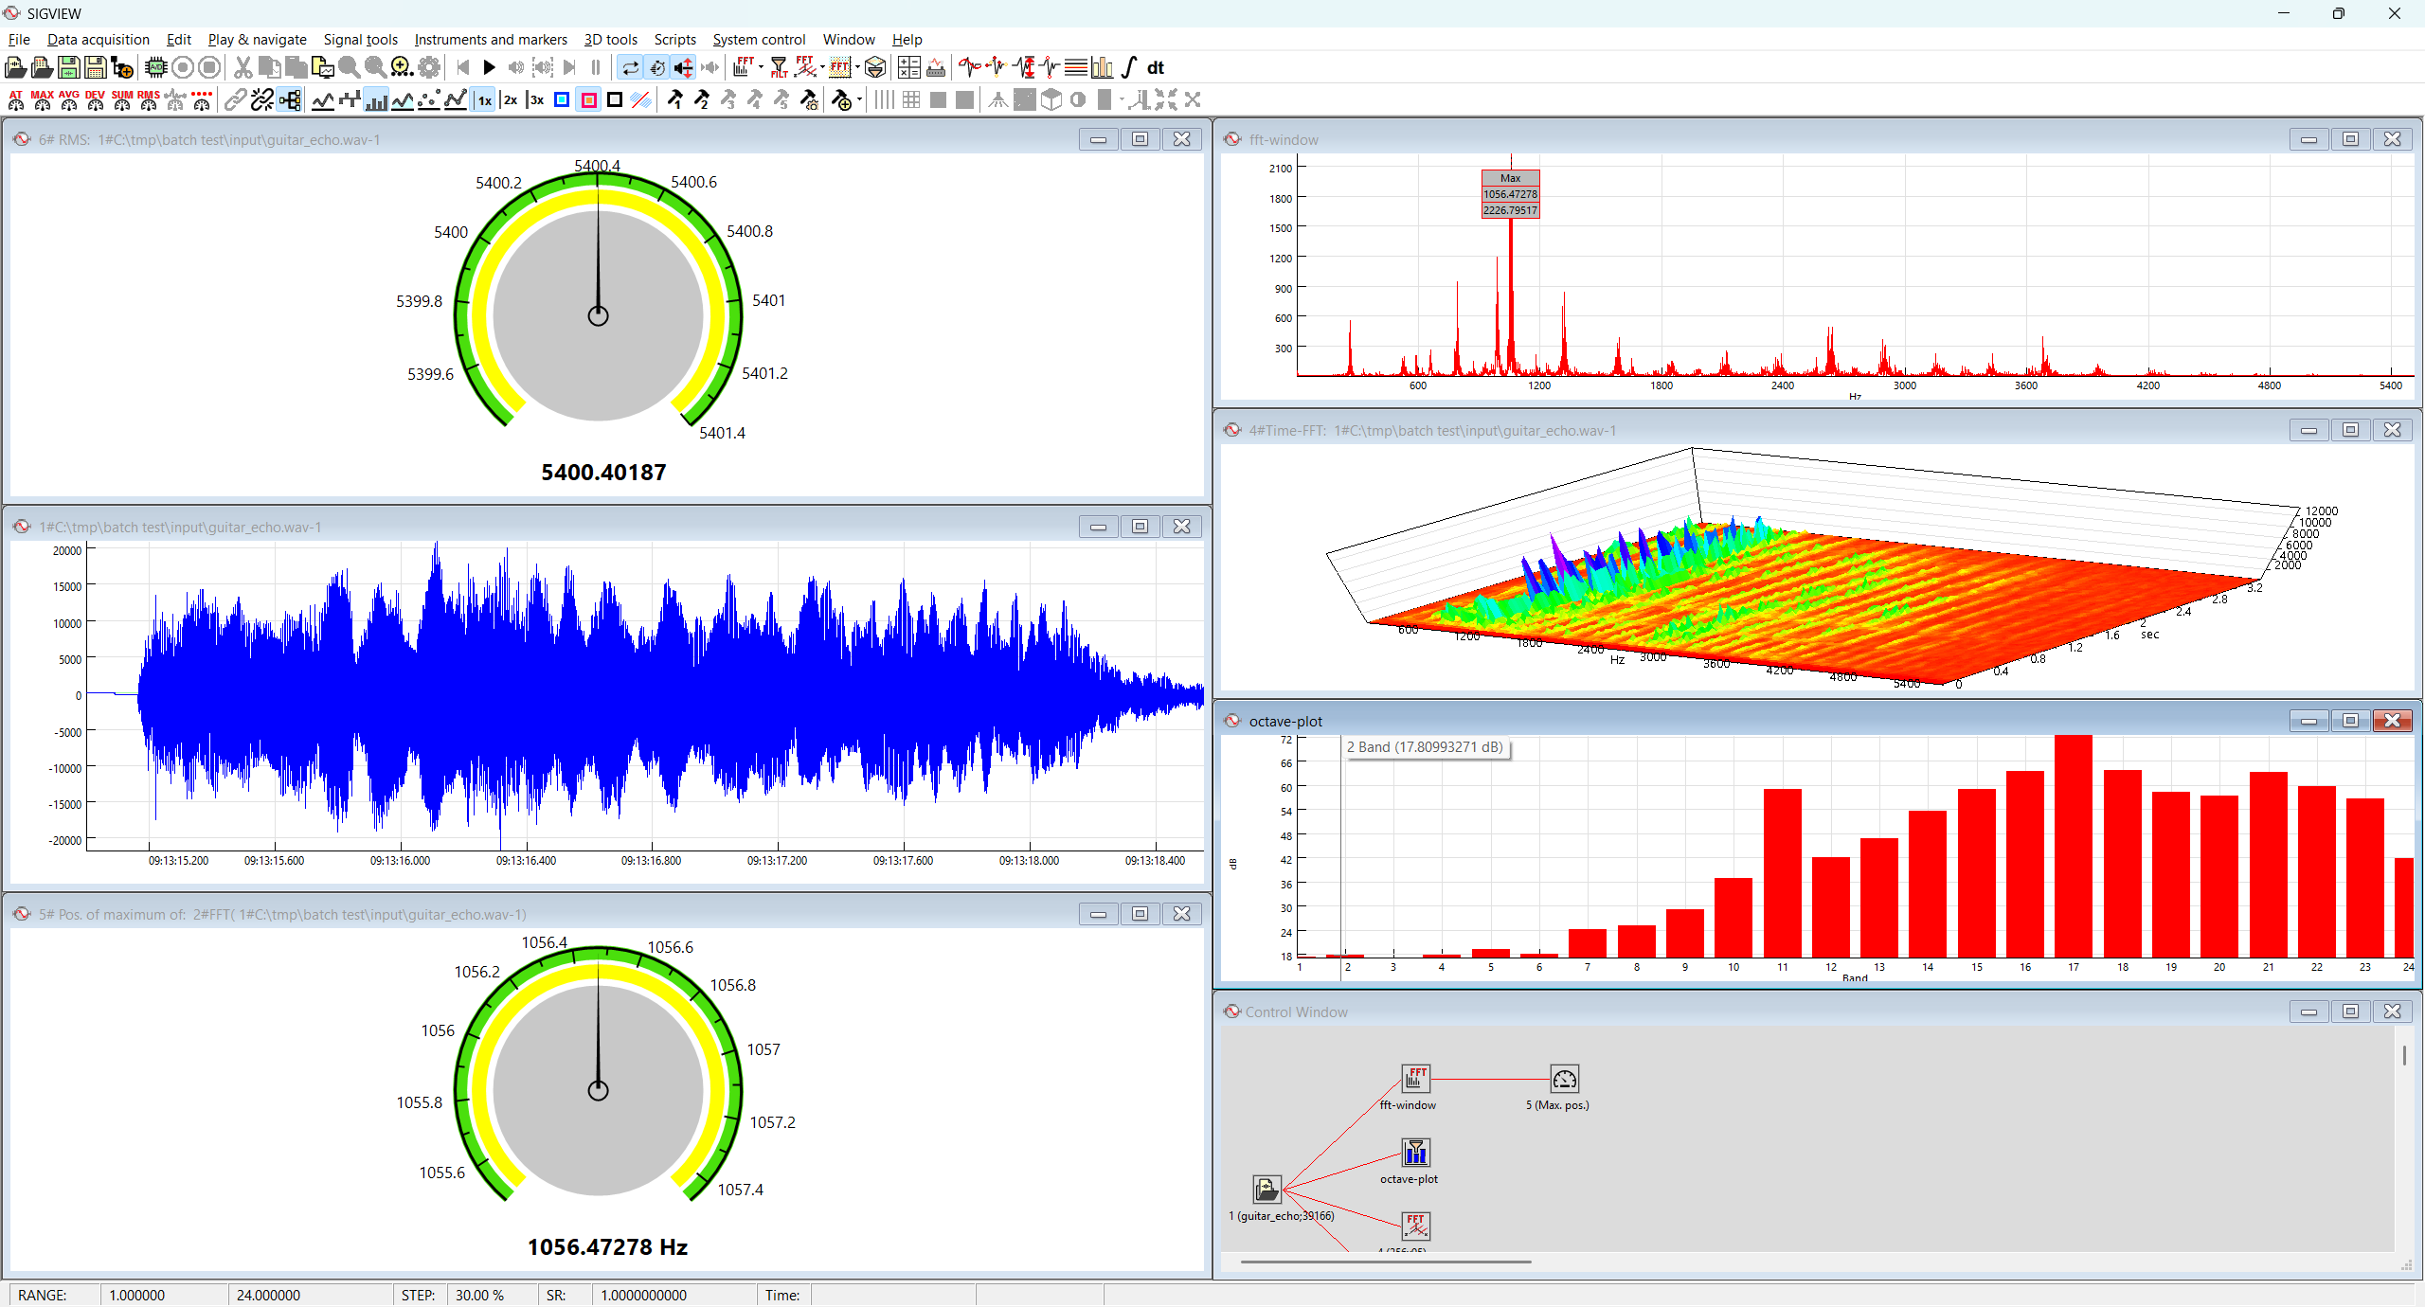The image size is (2425, 1307).
Task: Click the RMS instrument icon
Action: point(149,99)
